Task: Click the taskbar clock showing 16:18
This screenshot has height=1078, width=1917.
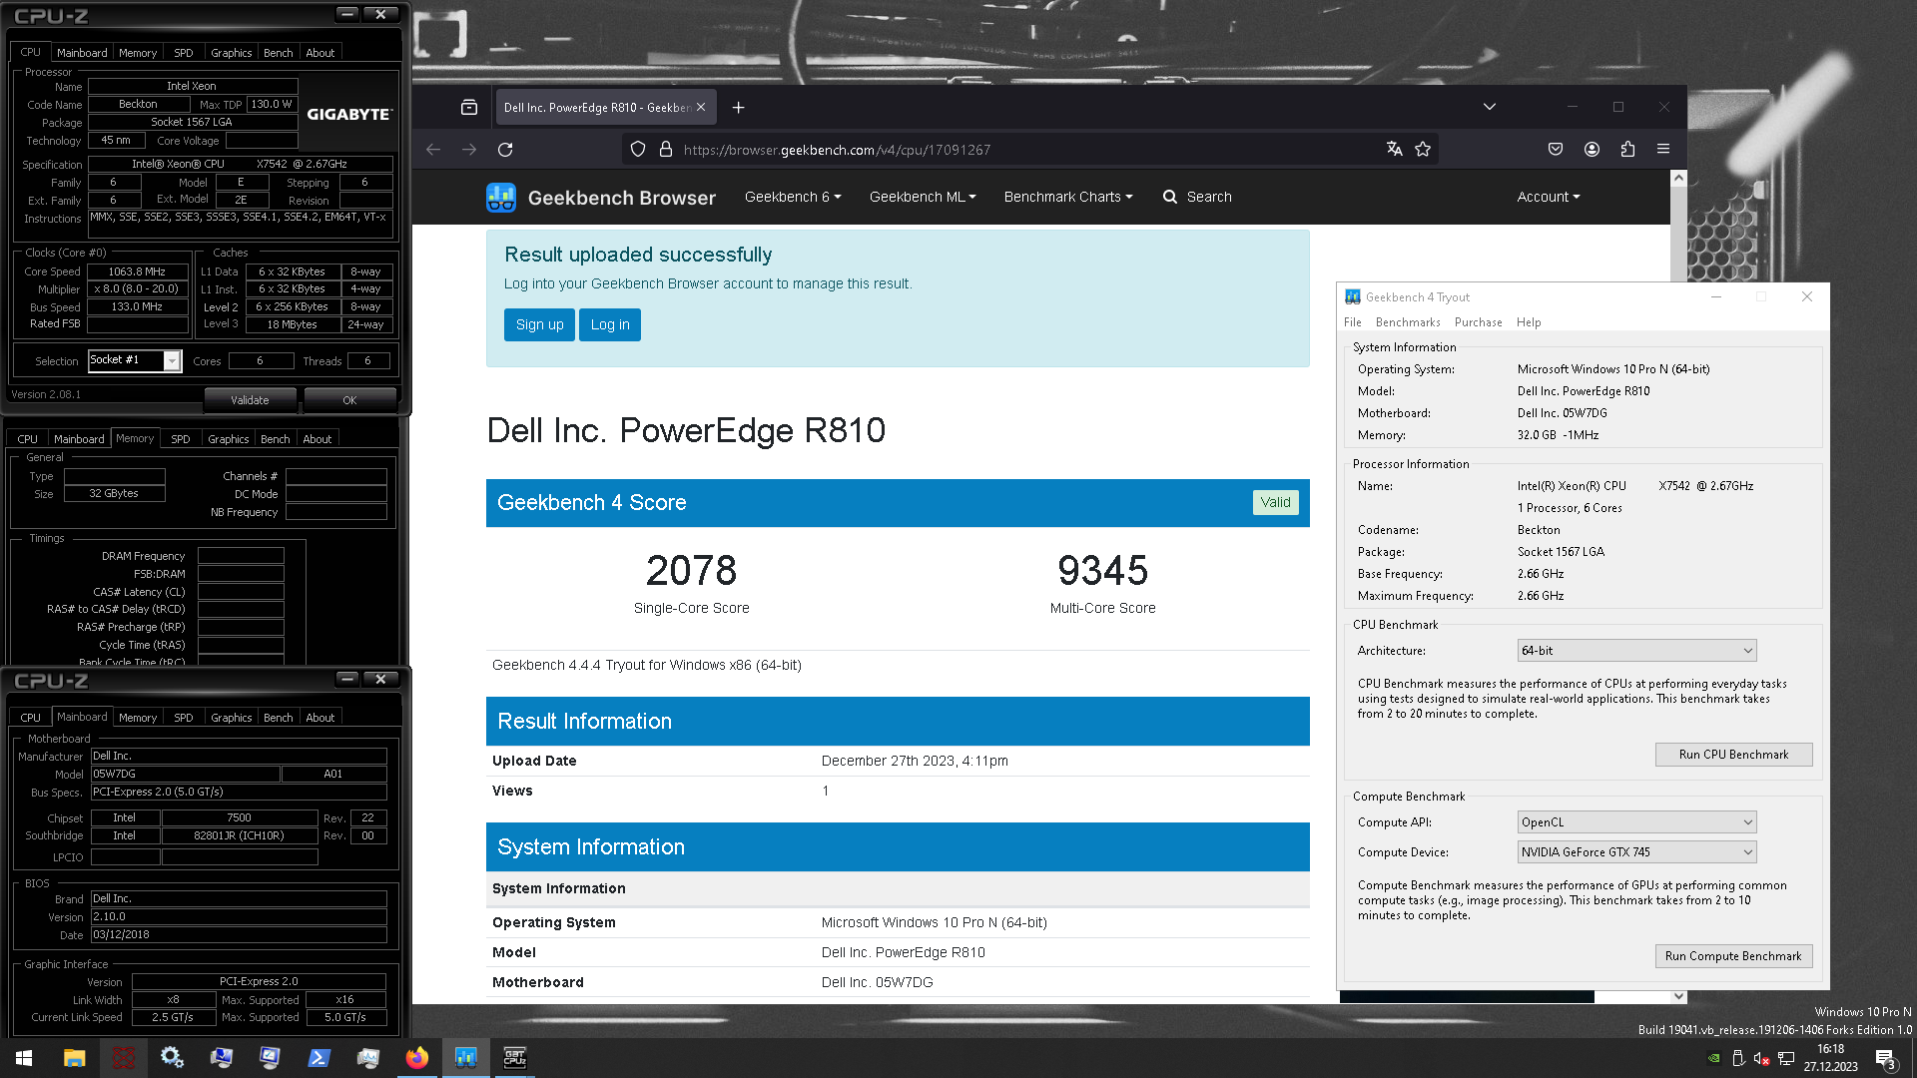Action: [1831, 1058]
